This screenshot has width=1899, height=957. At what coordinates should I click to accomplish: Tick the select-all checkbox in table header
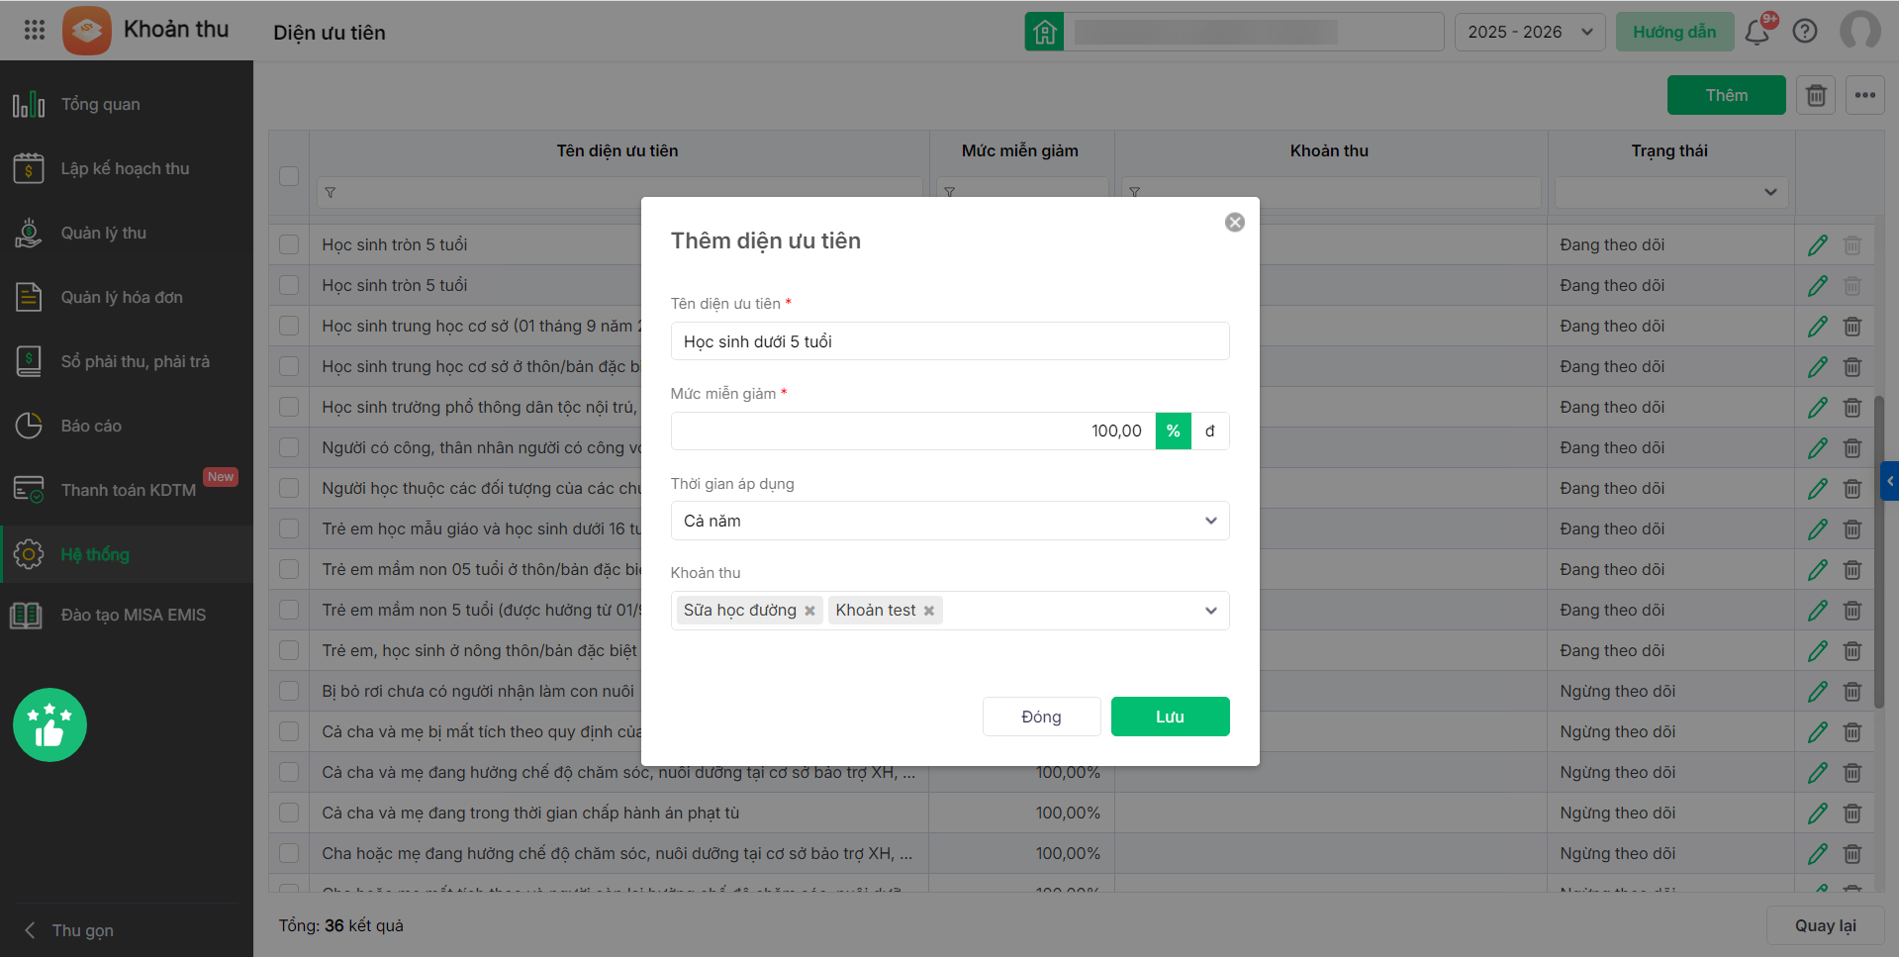[289, 176]
